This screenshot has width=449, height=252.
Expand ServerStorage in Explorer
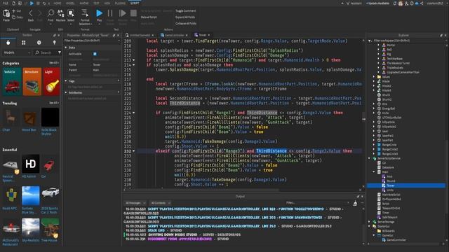pyautogui.click(x=370, y=222)
